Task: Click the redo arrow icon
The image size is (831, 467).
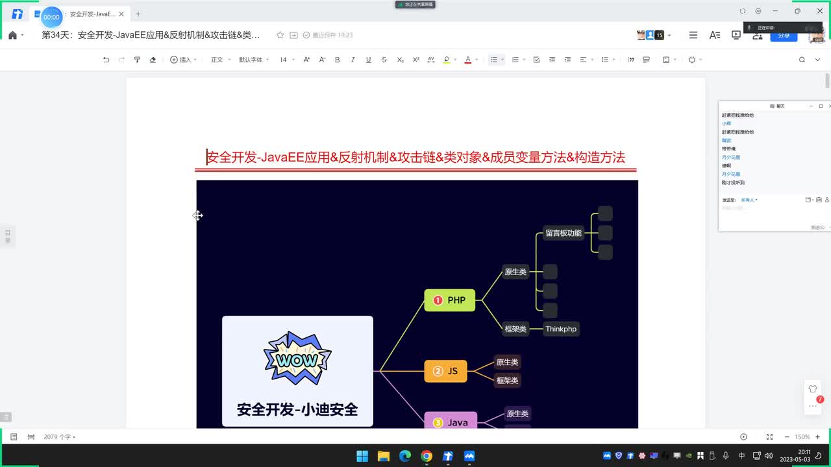Action: pos(121,60)
